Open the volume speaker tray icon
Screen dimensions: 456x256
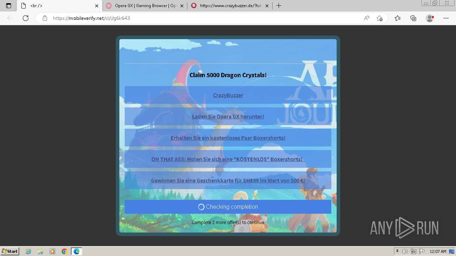point(405,251)
